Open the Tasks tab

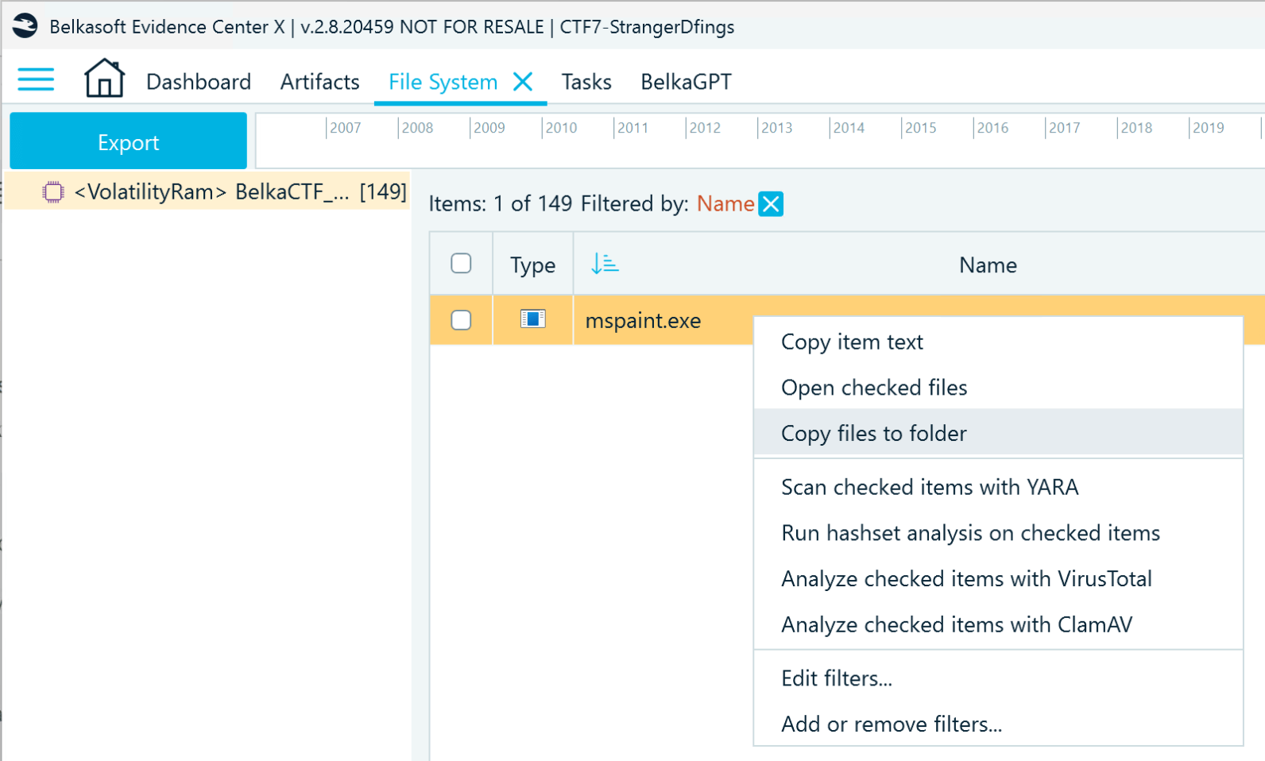click(x=586, y=82)
